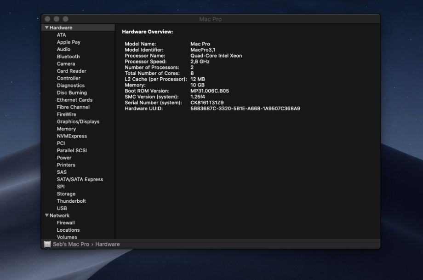Click Seb's Mac Pro in path bar
423x280 pixels.
(71, 244)
